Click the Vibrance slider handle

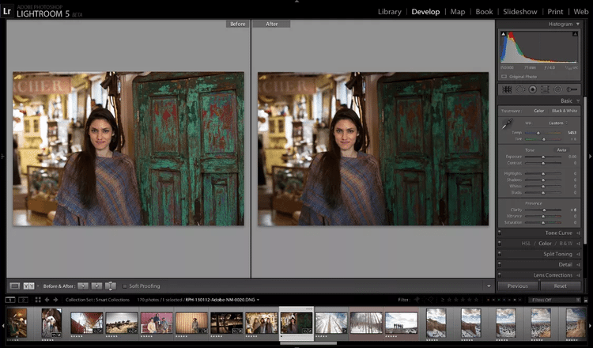coord(543,217)
